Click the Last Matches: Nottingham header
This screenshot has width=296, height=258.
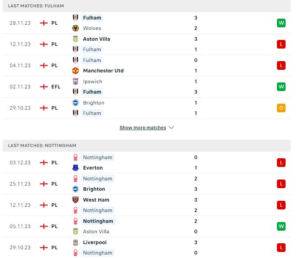click(147, 146)
